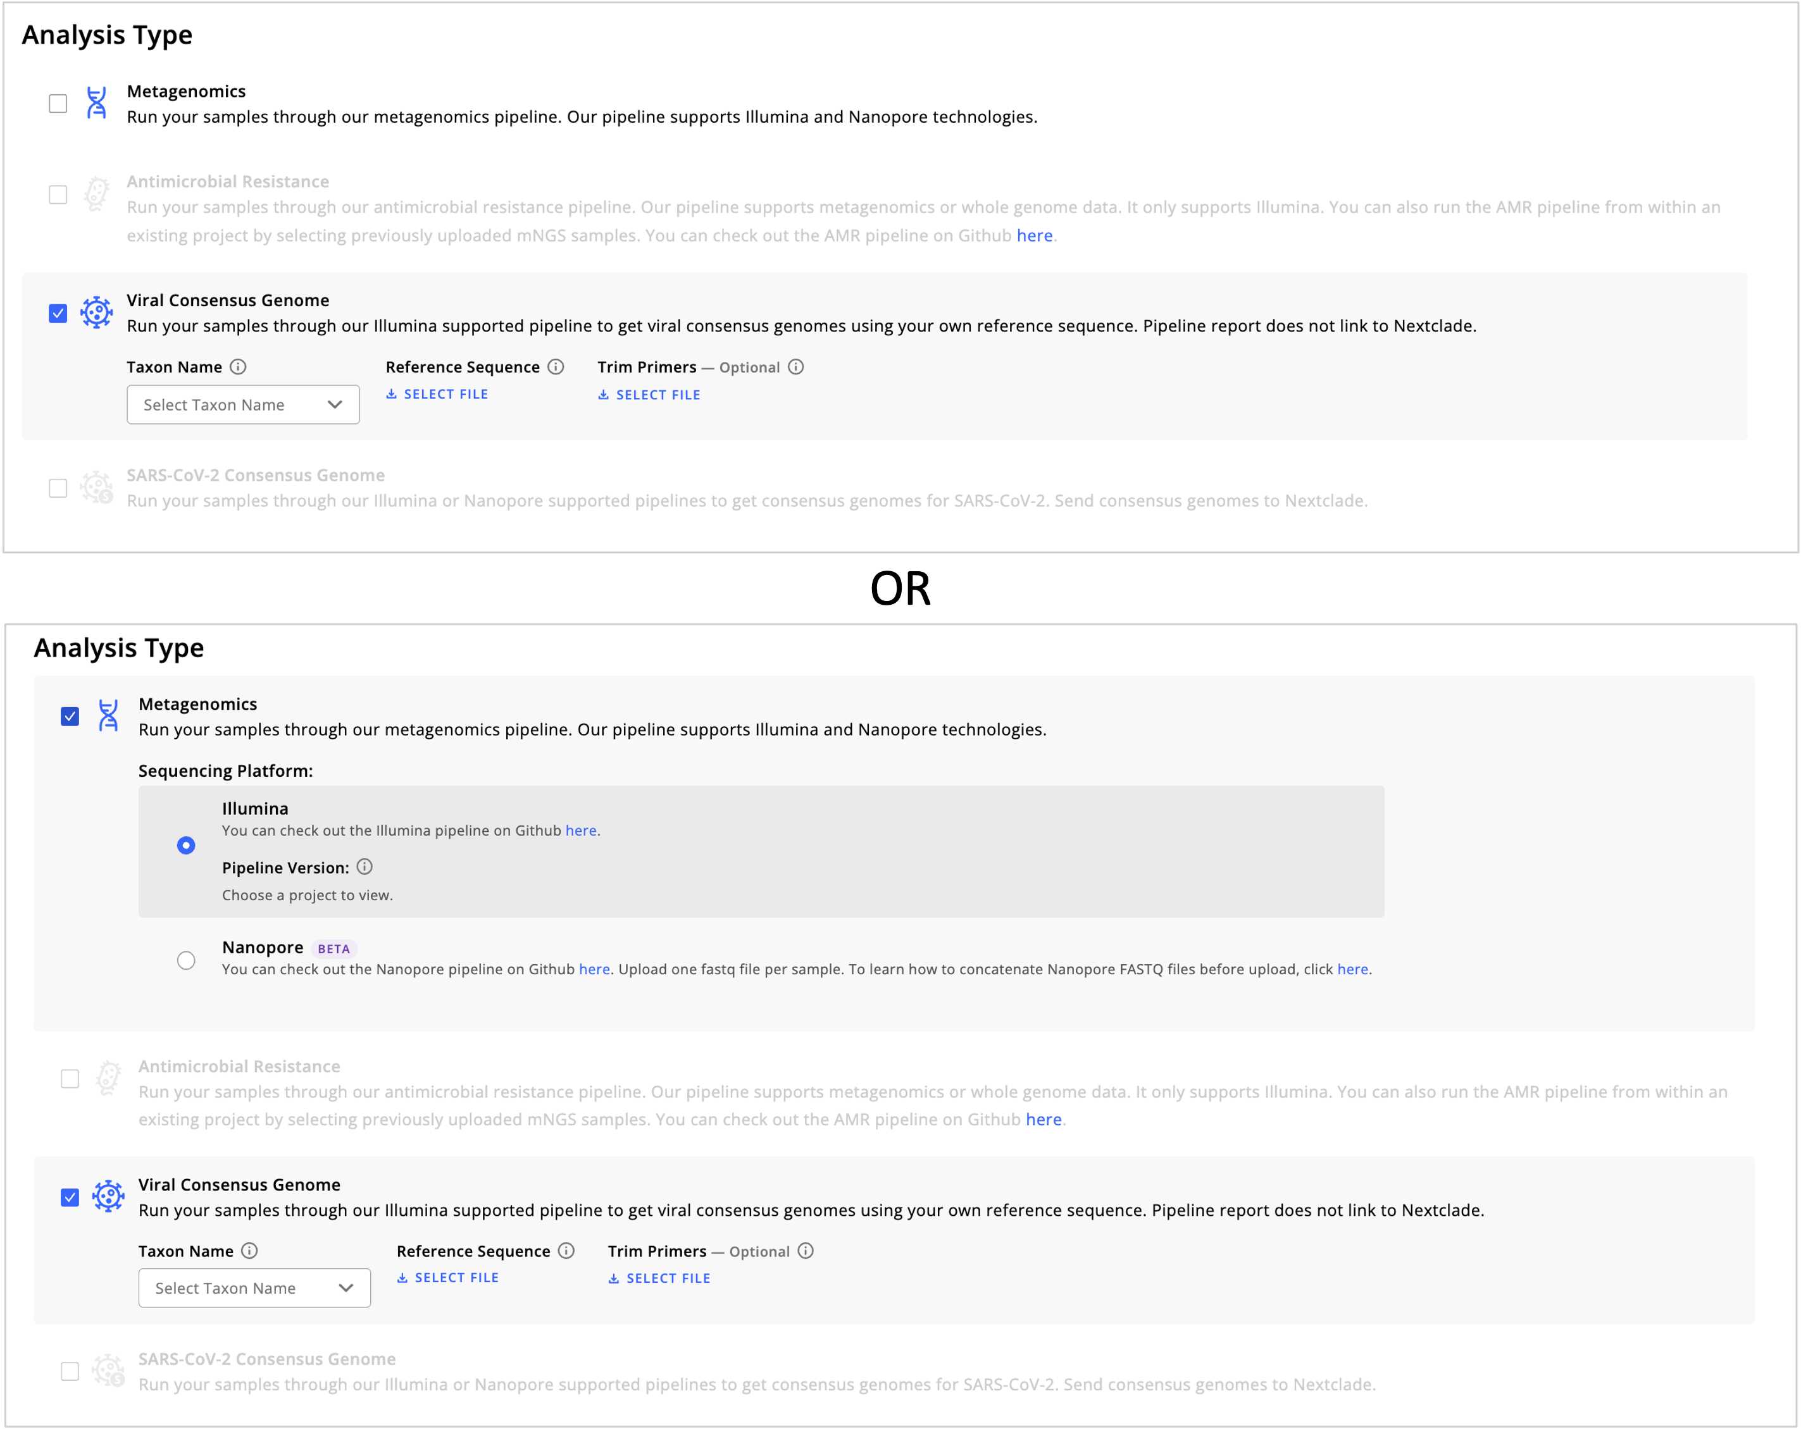
Task: Select file for Trim Primers in top panel
Action: (649, 395)
